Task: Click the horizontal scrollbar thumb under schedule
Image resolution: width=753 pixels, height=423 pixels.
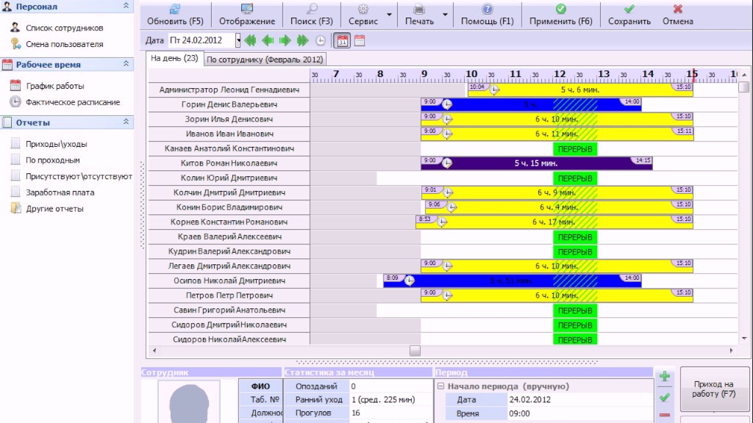Action: (x=415, y=351)
